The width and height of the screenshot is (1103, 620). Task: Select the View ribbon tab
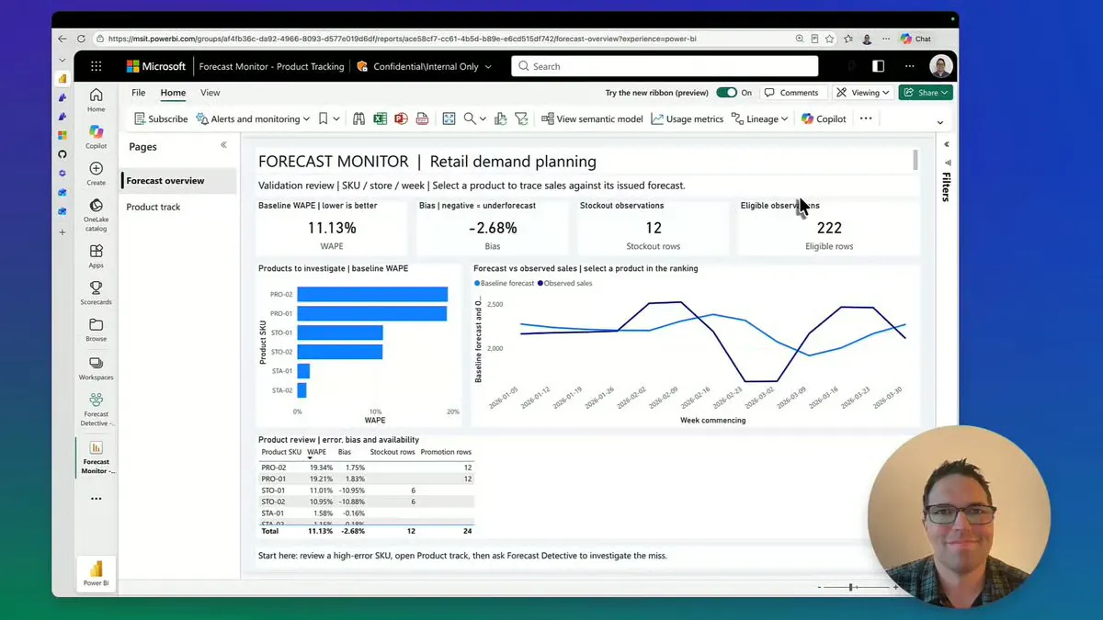pos(210,93)
